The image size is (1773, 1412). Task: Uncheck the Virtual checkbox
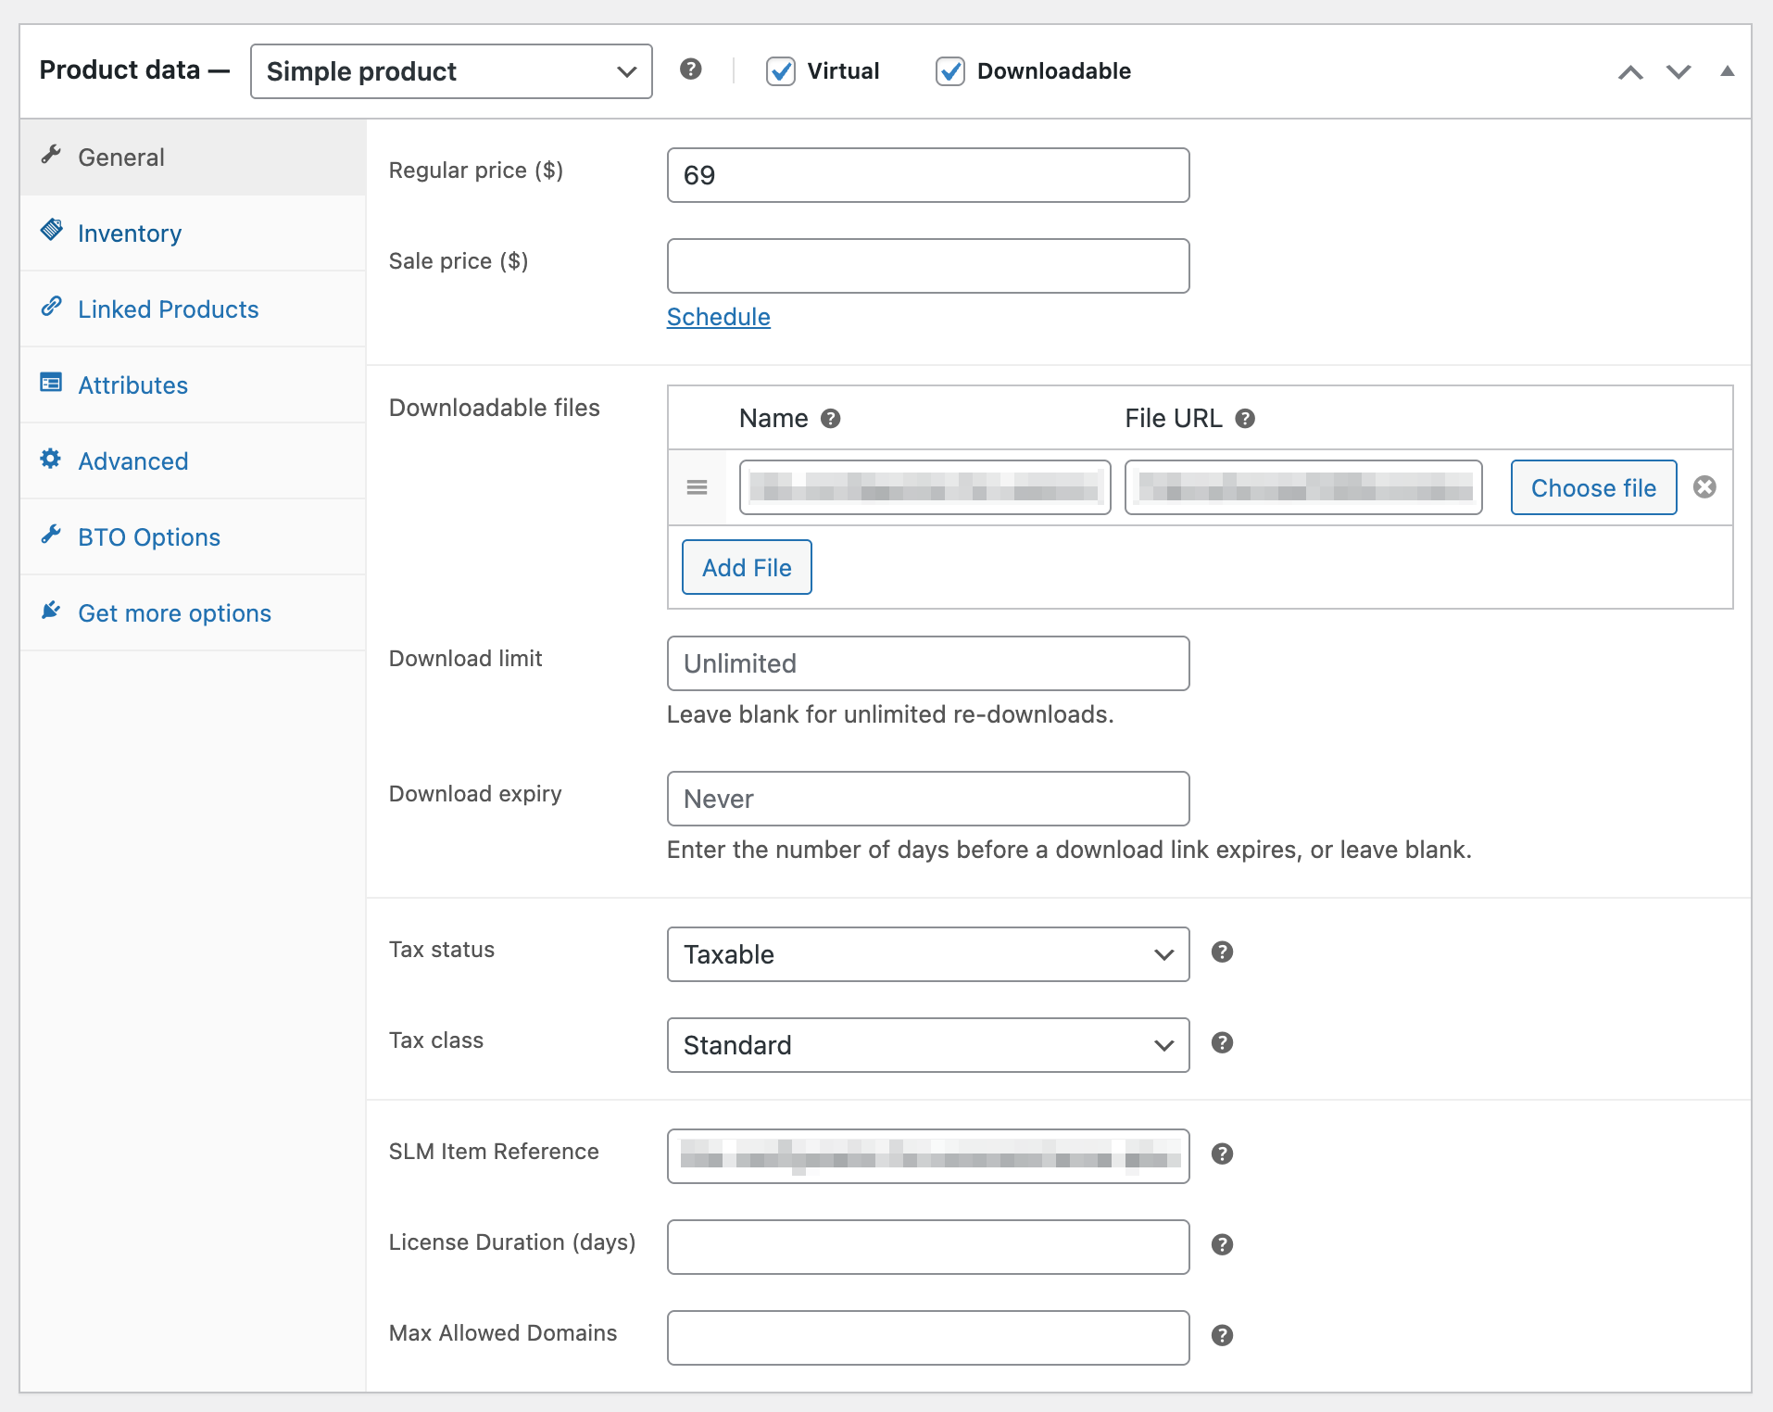coord(781,71)
